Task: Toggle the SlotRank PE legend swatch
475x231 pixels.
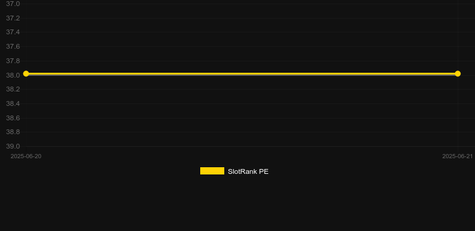Action: (212, 171)
